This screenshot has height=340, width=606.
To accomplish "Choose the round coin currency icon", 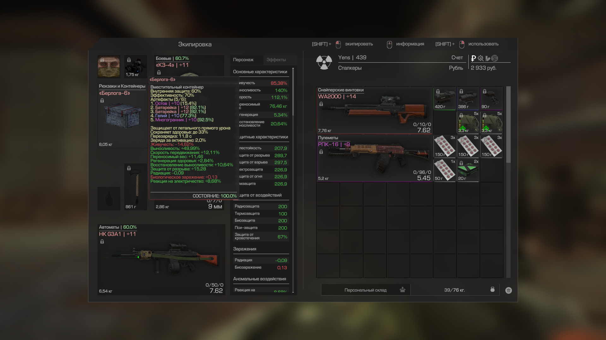I will (495, 58).
